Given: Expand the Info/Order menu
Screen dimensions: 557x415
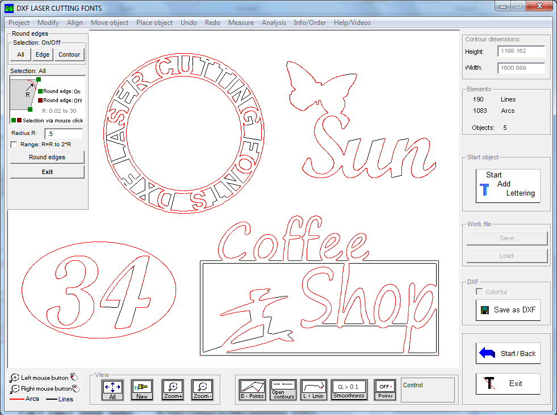Looking at the screenshot, I should click(x=310, y=23).
